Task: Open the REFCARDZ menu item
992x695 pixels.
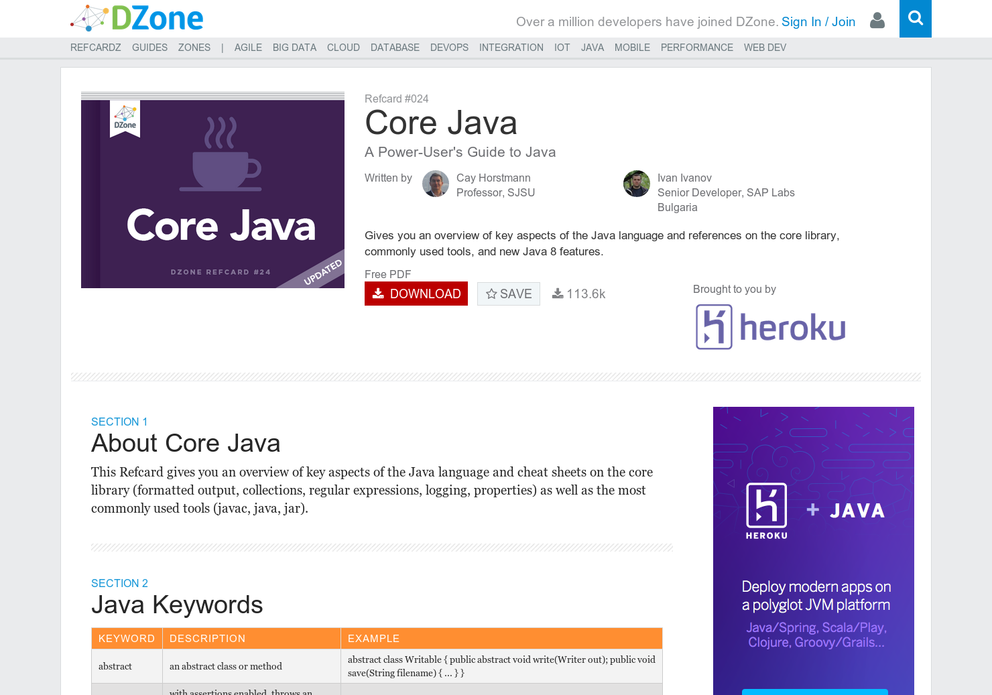Action: click(x=95, y=48)
